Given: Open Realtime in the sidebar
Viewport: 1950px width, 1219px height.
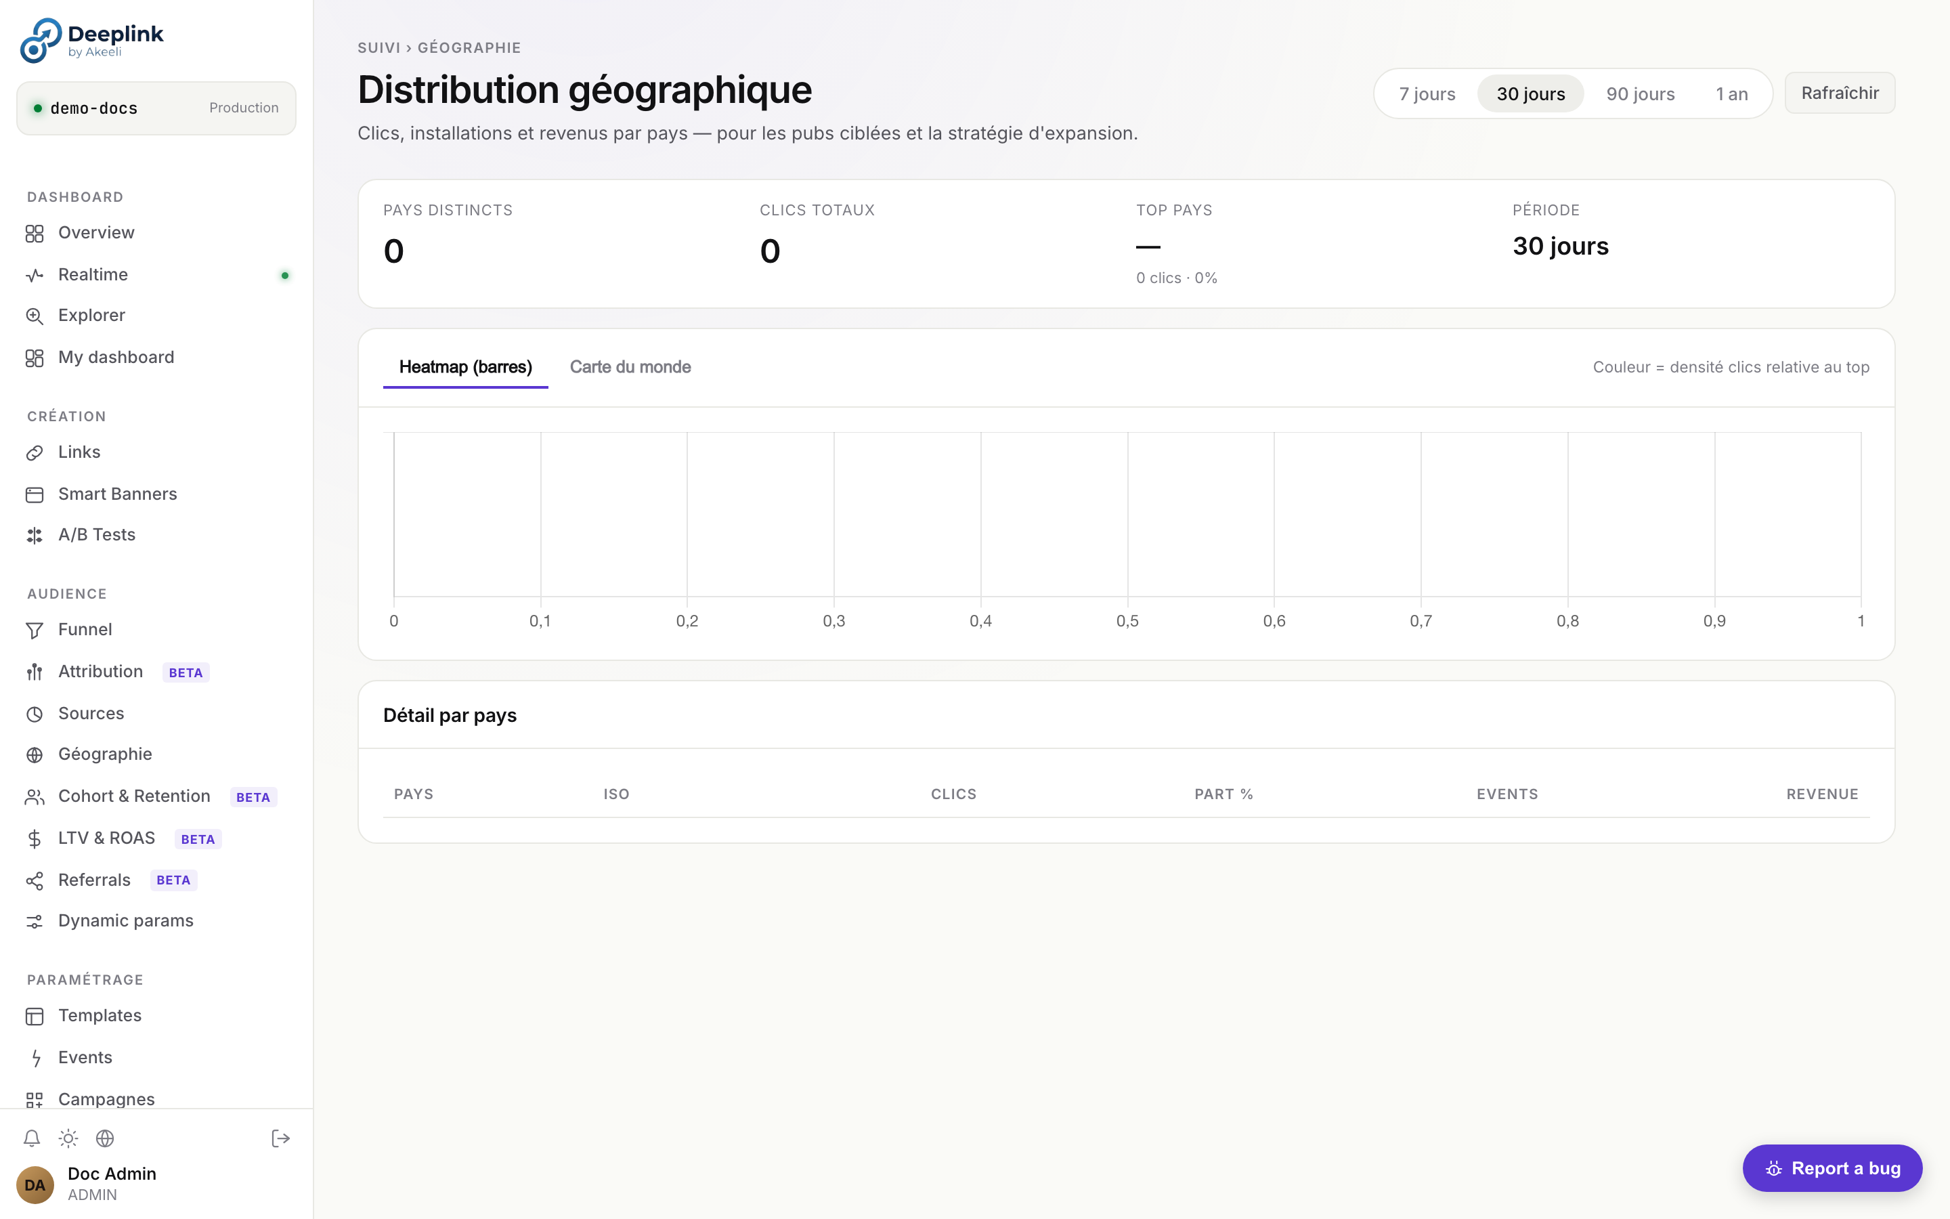Looking at the screenshot, I should 156,275.
